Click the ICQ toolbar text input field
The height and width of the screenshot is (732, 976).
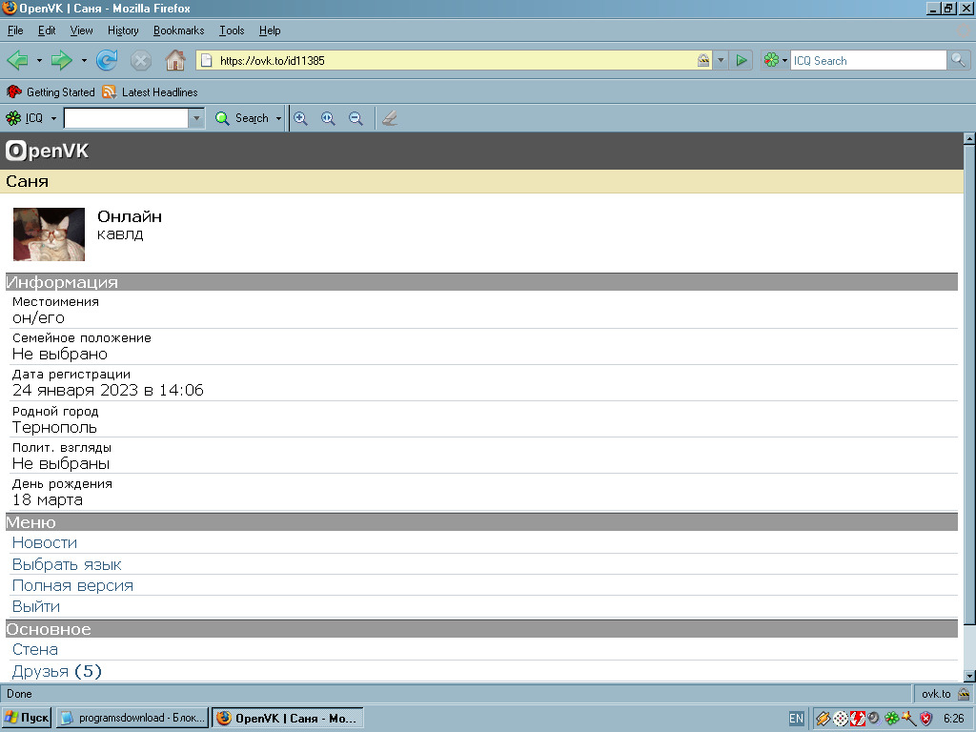(x=126, y=118)
